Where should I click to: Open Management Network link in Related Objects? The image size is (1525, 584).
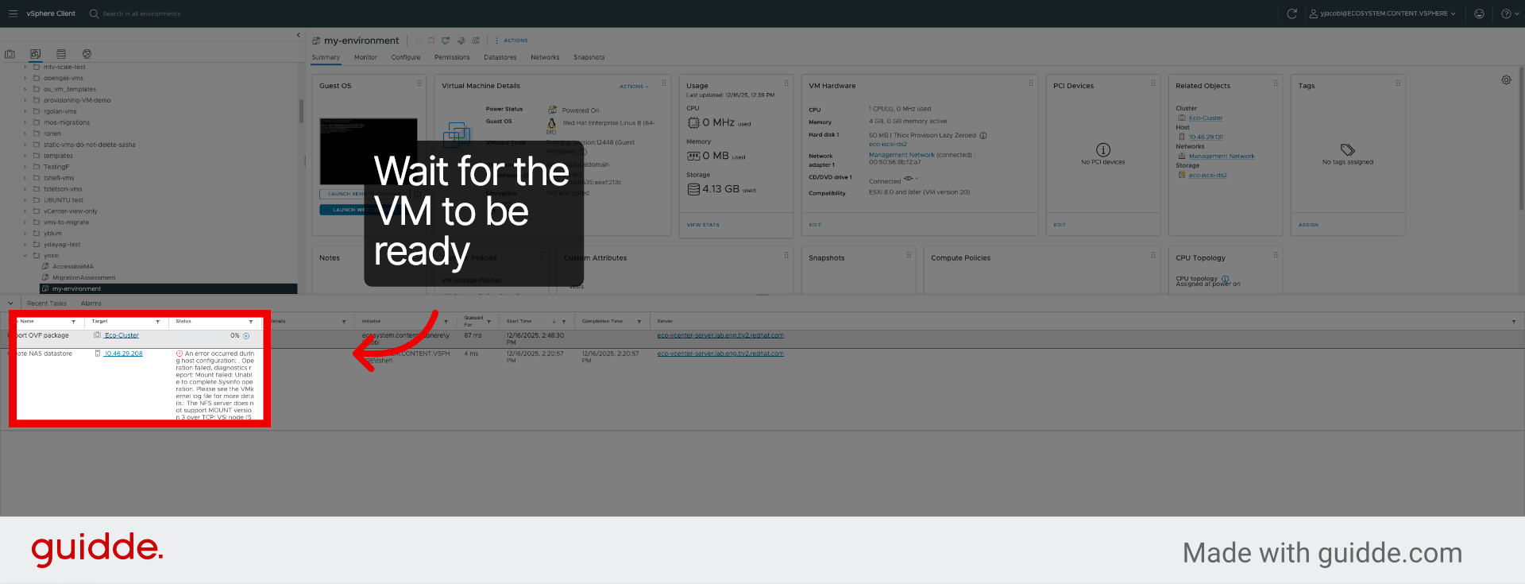1222,157
